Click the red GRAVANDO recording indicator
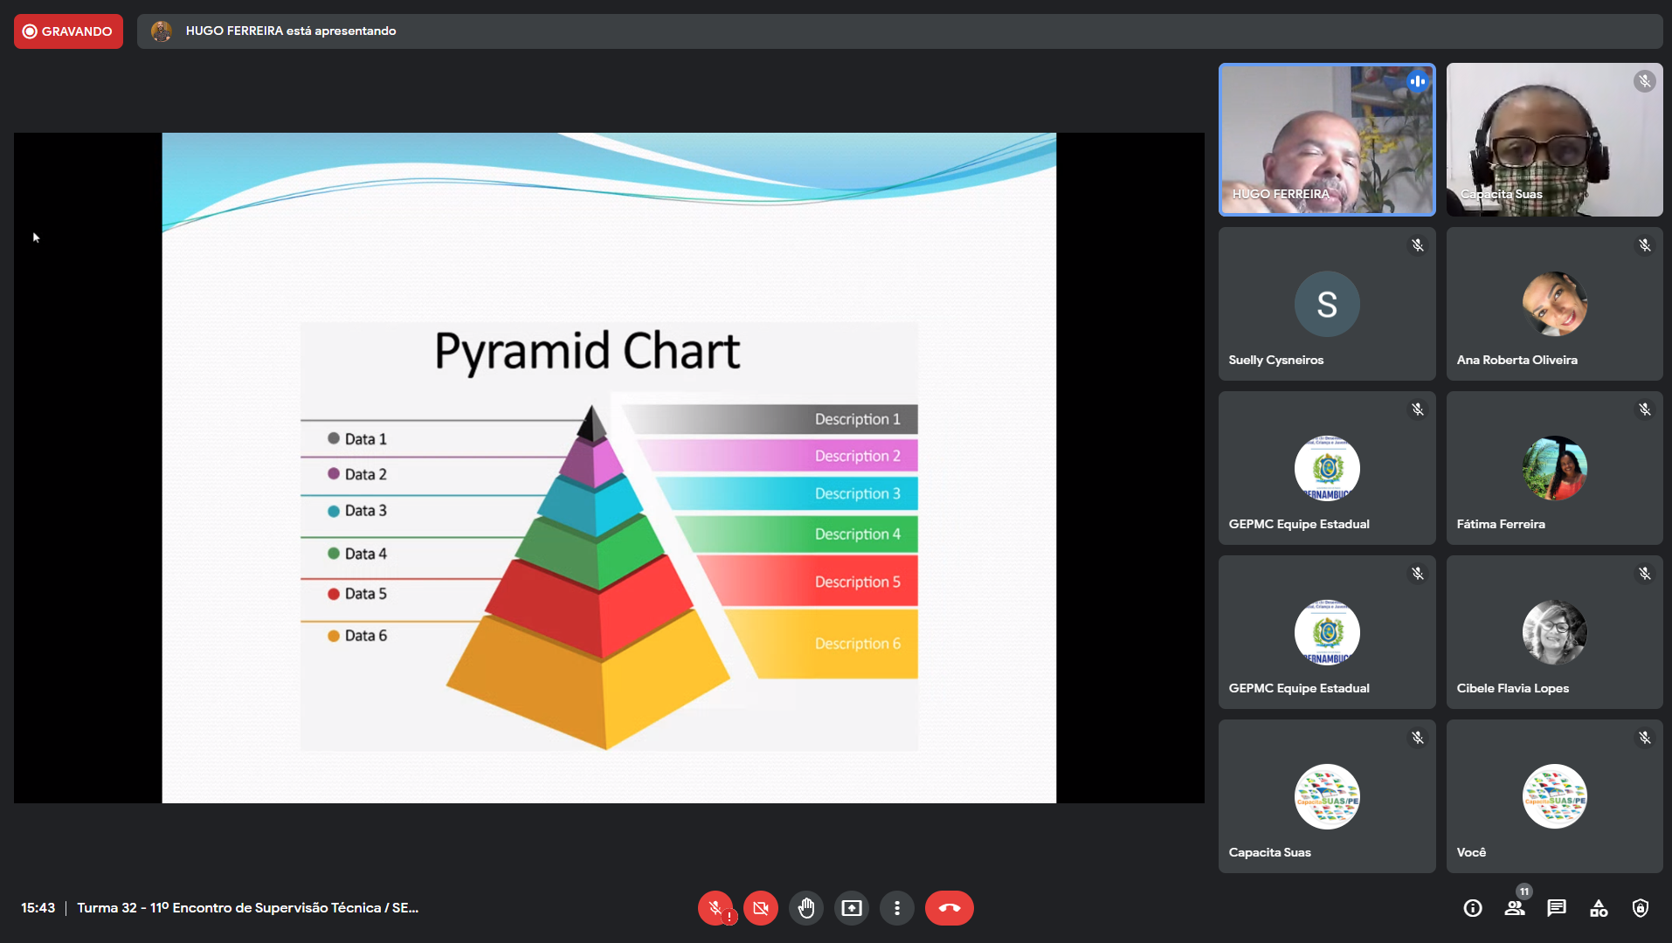This screenshot has width=1672, height=943. point(68,31)
